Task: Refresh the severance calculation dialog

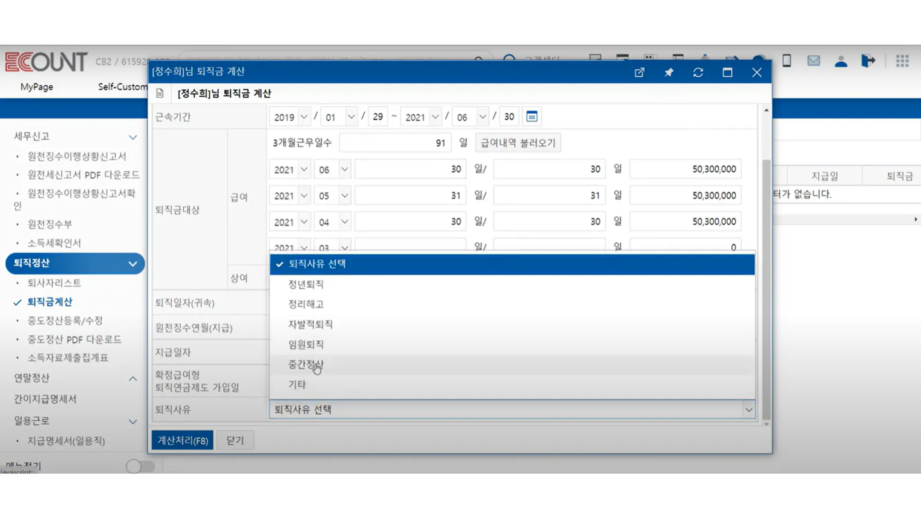Action: 698,72
